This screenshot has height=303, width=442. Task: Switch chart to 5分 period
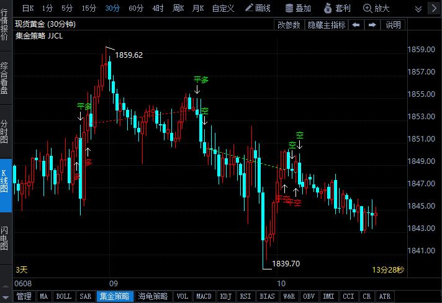click(67, 9)
